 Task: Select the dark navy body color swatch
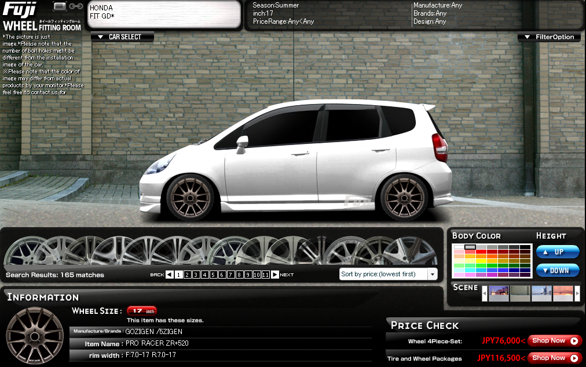click(x=525, y=270)
